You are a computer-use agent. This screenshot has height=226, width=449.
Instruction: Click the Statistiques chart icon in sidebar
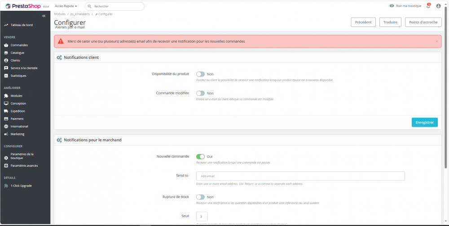[x=6, y=75]
